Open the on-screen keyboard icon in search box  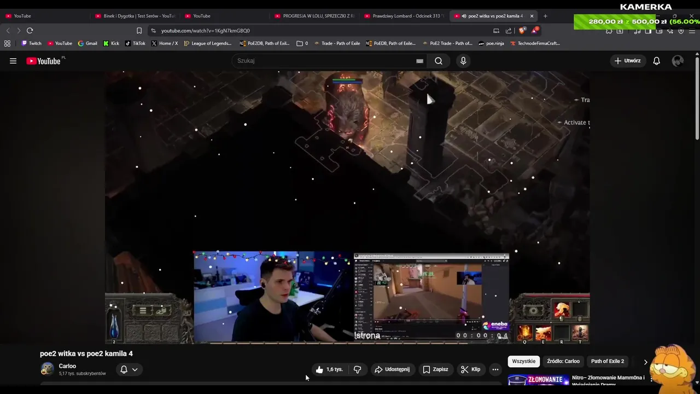[419, 61]
